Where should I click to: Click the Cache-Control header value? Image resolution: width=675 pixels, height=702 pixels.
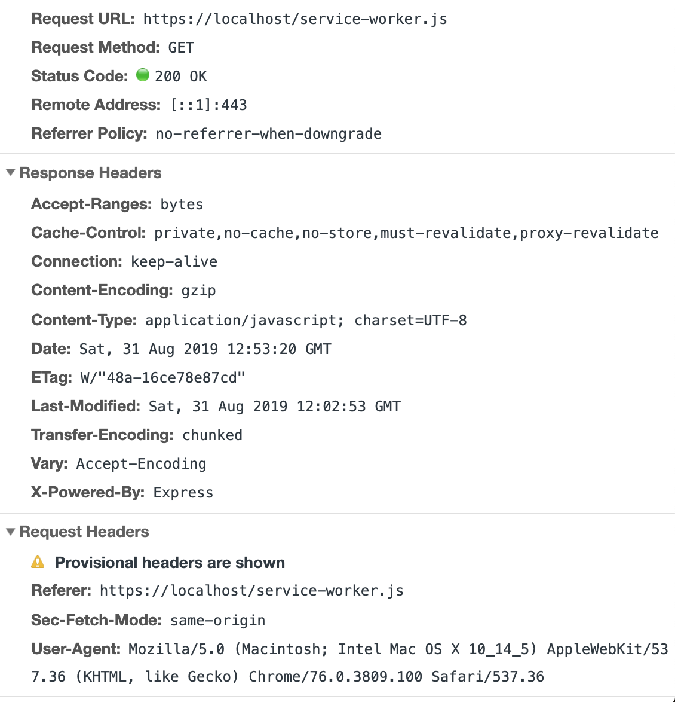coord(406,233)
